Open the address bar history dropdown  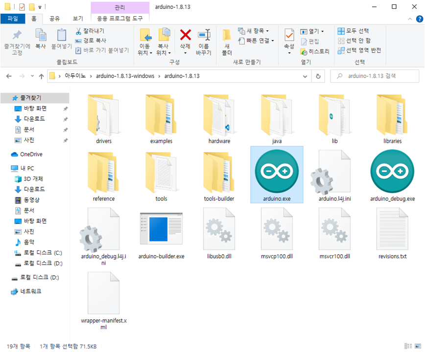(305, 76)
